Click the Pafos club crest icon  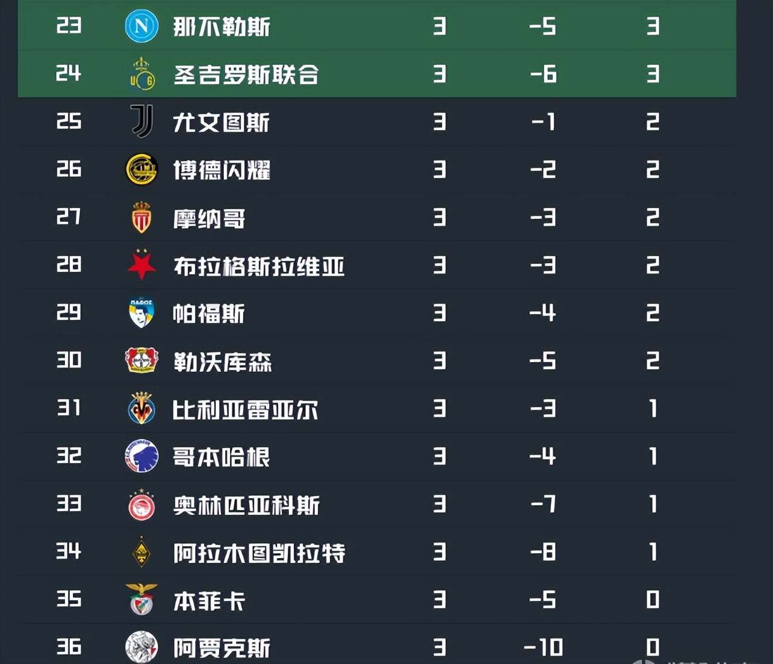click(141, 313)
